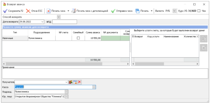Click the Сумма аванса column header
This screenshot has height=103, width=210.
click(93, 32)
